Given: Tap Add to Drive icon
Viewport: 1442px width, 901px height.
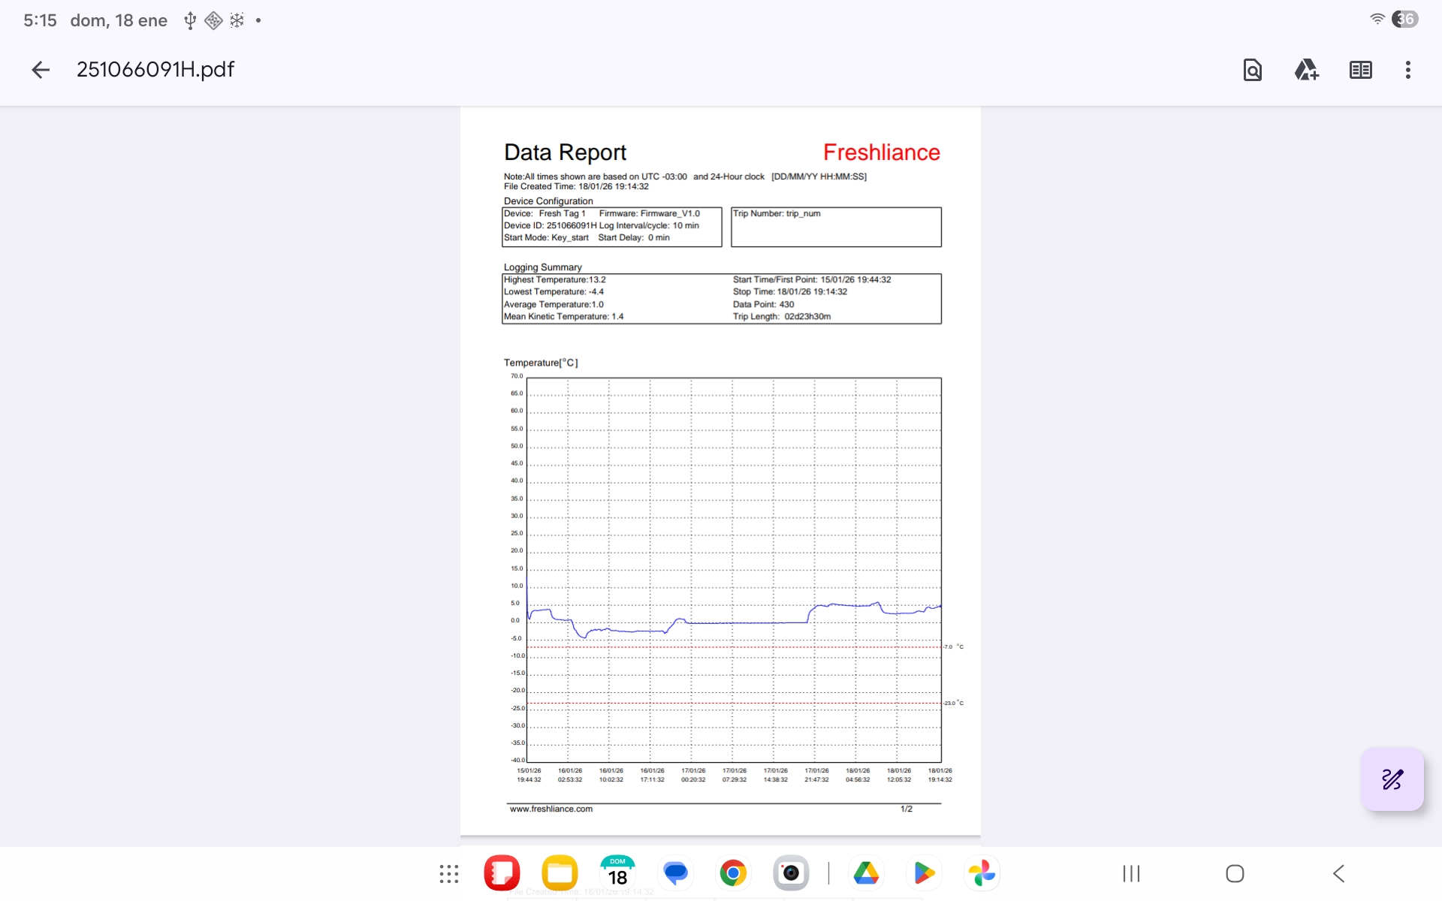Looking at the screenshot, I should 1306,70.
